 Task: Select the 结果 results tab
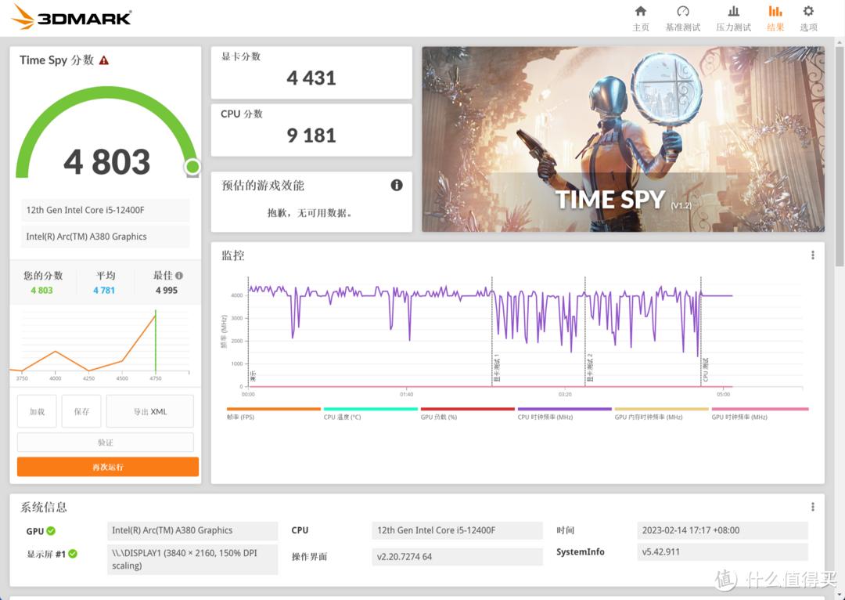[775, 17]
